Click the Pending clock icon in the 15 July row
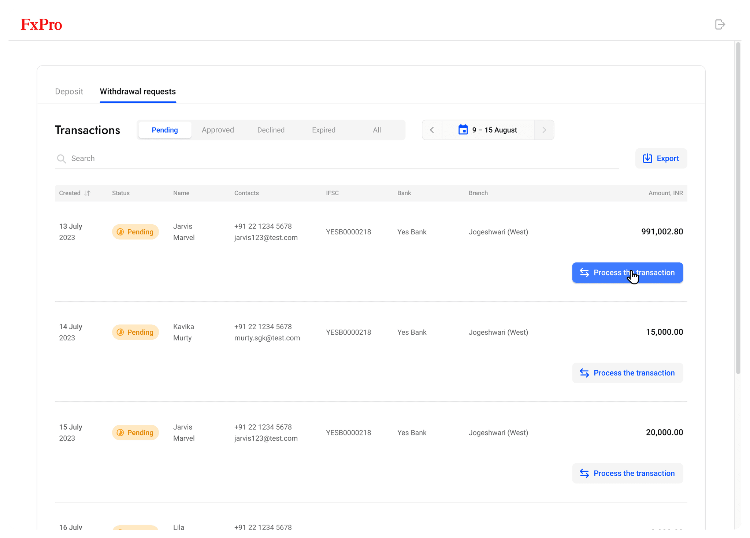750x538 pixels. (120, 433)
